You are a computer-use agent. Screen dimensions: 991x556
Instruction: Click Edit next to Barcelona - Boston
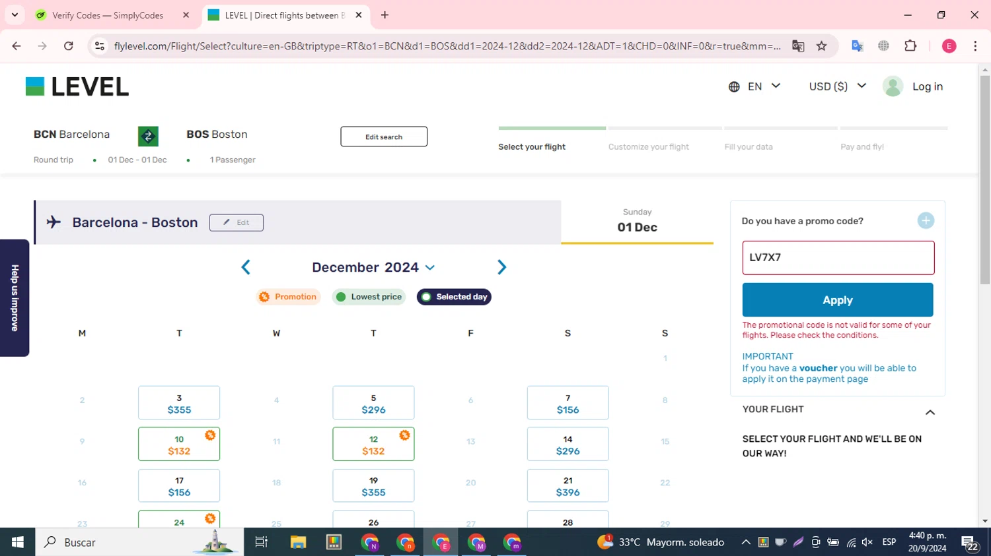coord(237,222)
